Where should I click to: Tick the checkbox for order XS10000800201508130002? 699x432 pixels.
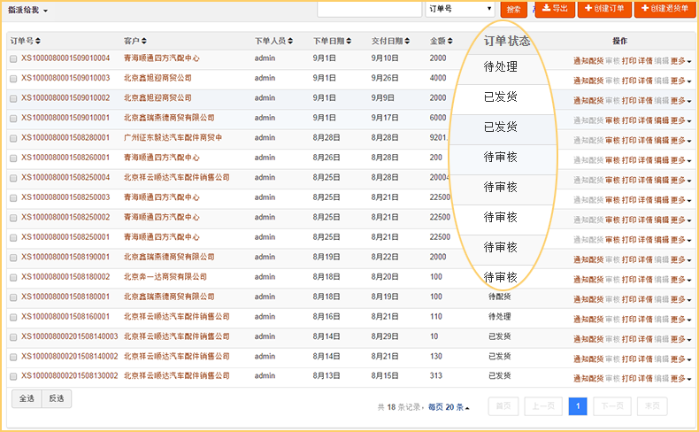(13, 376)
